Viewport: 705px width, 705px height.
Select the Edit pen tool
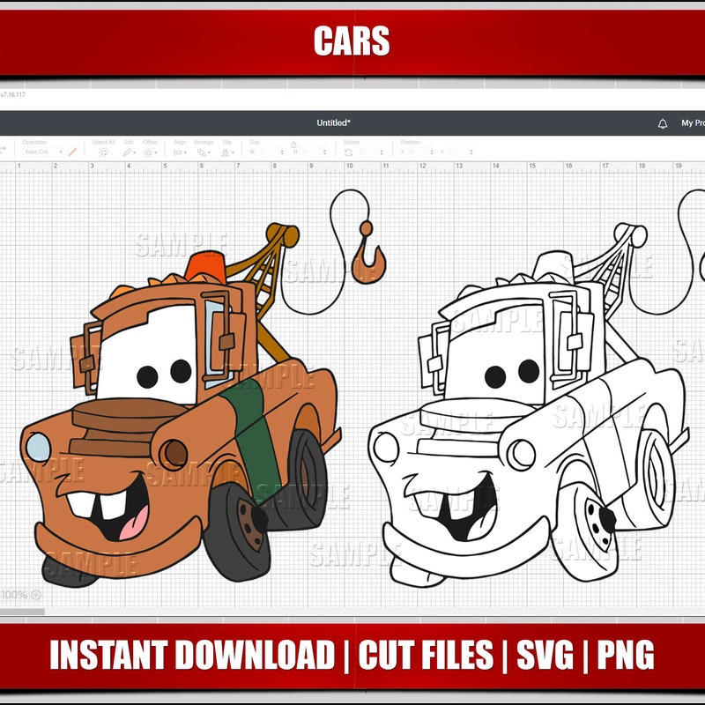[x=126, y=151]
